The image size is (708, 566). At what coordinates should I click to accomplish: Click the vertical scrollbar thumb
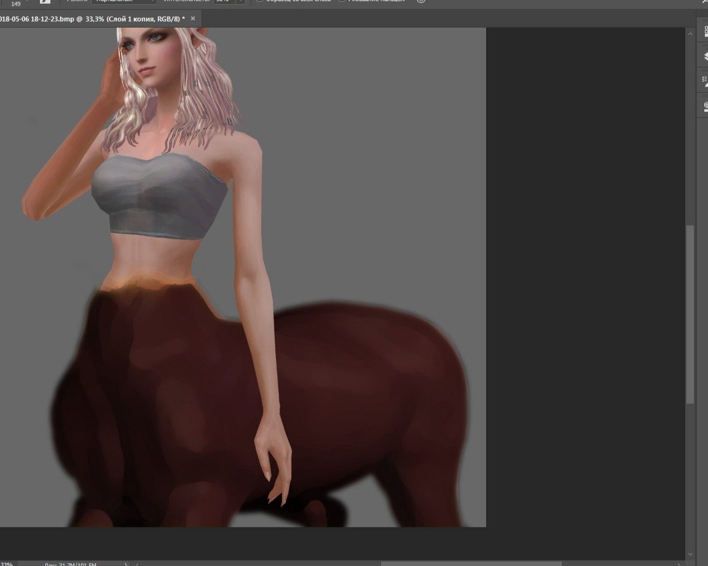coord(690,314)
